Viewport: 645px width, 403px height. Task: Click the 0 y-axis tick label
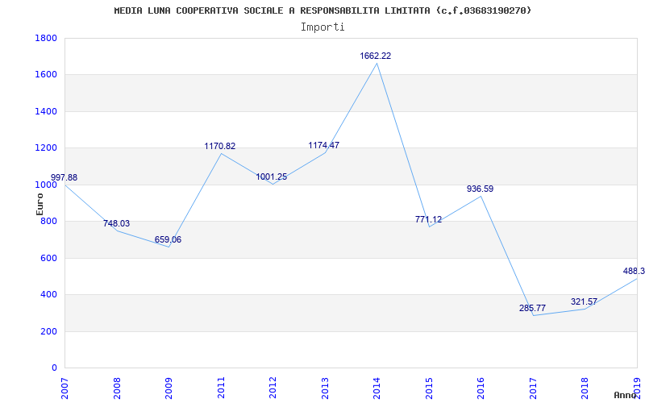tap(54, 368)
